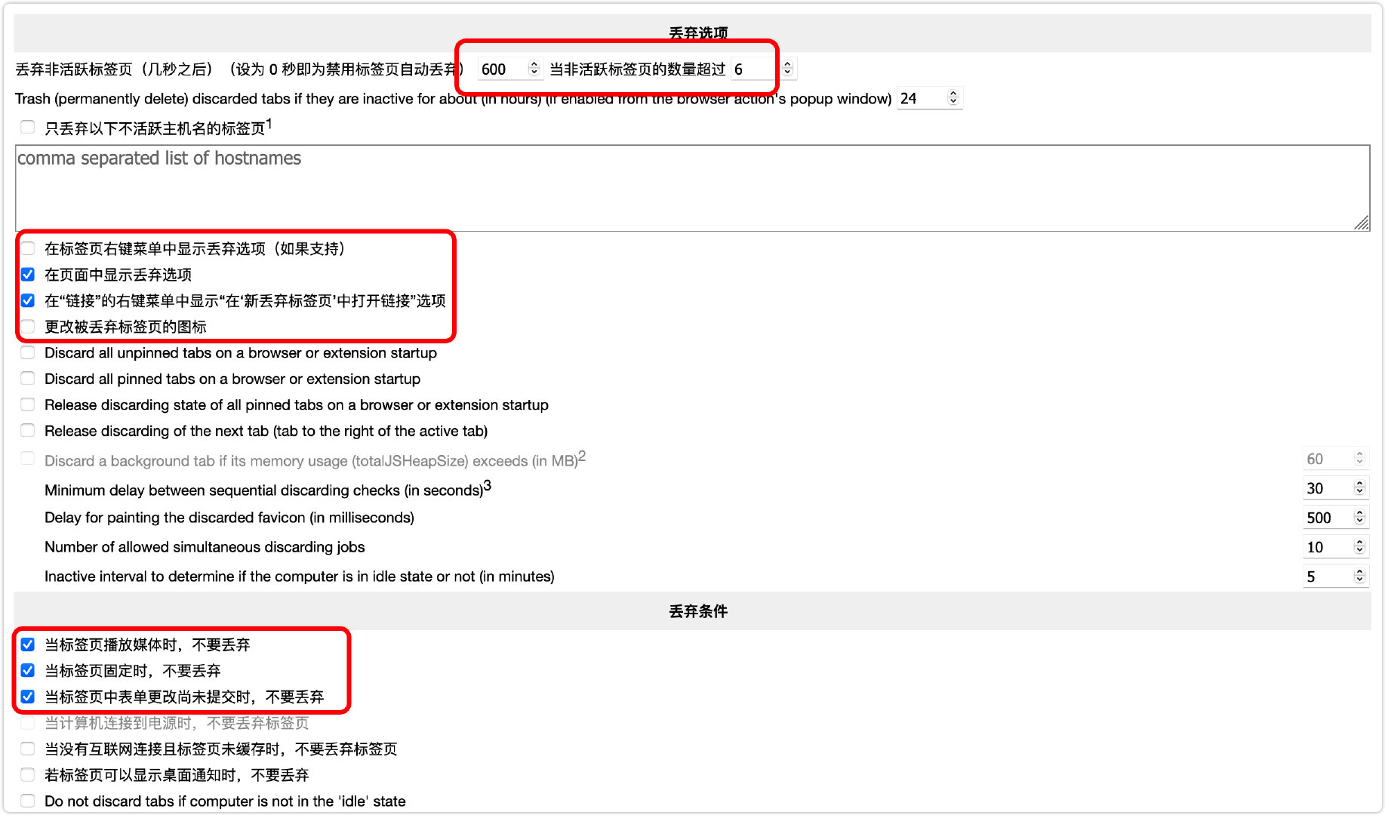
Task: Enable 只丢弃以下不活跃主机名的标签页 checkbox
Action: pos(28,128)
